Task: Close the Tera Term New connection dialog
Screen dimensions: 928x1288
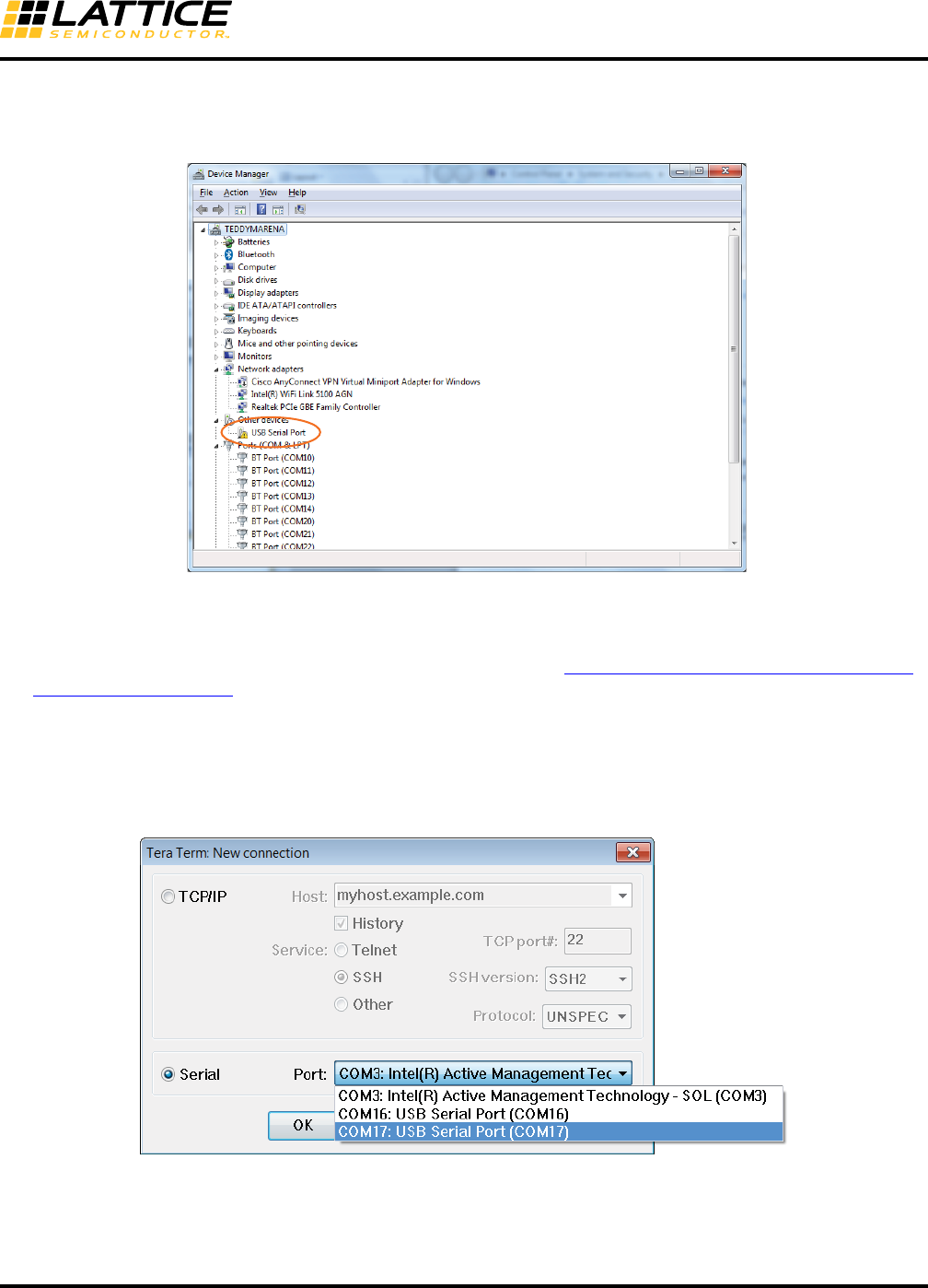Action: [x=632, y=852]
